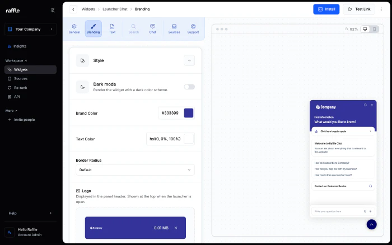The width and height of the screenshot is (392, 245).
Task: Open the three-dot more options menu
Action: click(381, 10)
